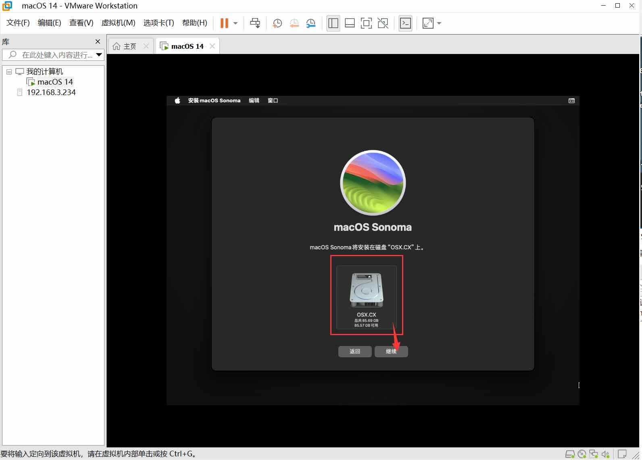Close the macOS 14 tab
Image resolution: width=642 pixels, height=460 pixels.
212,46
